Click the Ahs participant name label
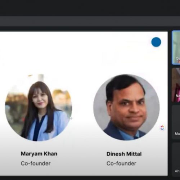180x180 pixels. [x=177, y=171]
